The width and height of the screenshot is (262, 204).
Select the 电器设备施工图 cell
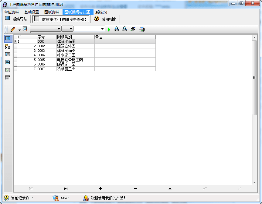point(76,60)
